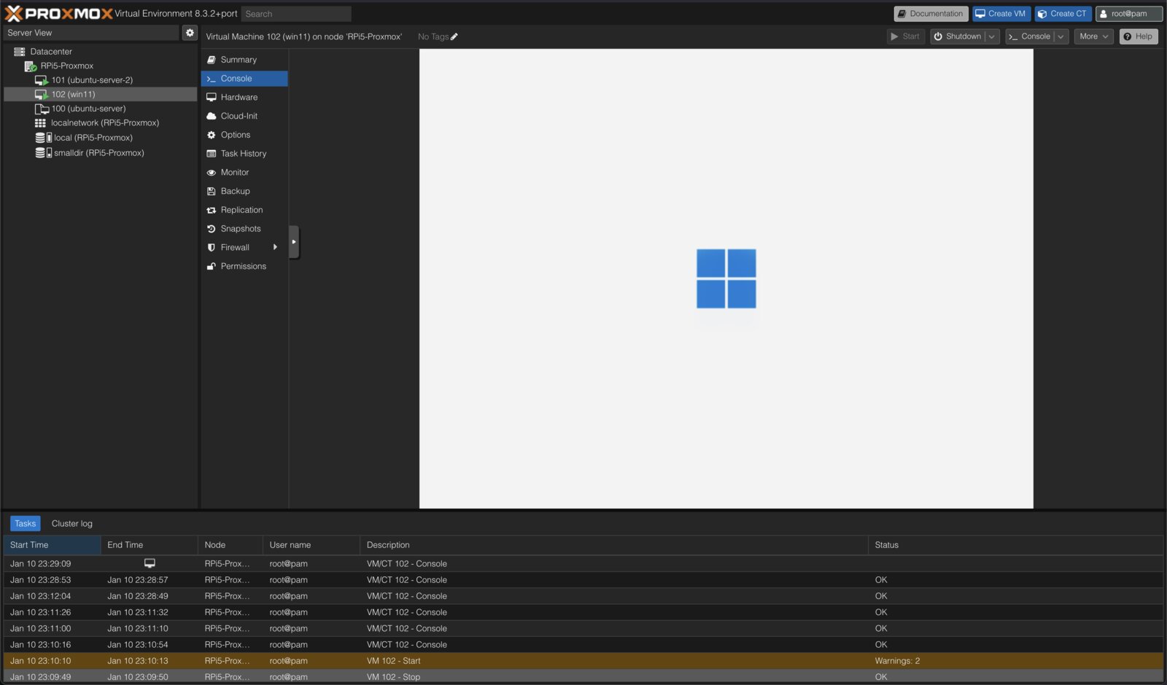Switch to the Cluster log tab
The width and height of the screenshot is (1167, 685).
coord(72,524)
